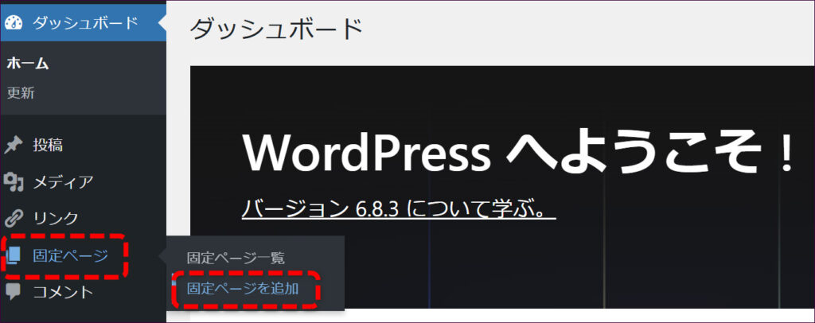Click the WordPress へようこそ welcome heading

click(x=517, y=151)
